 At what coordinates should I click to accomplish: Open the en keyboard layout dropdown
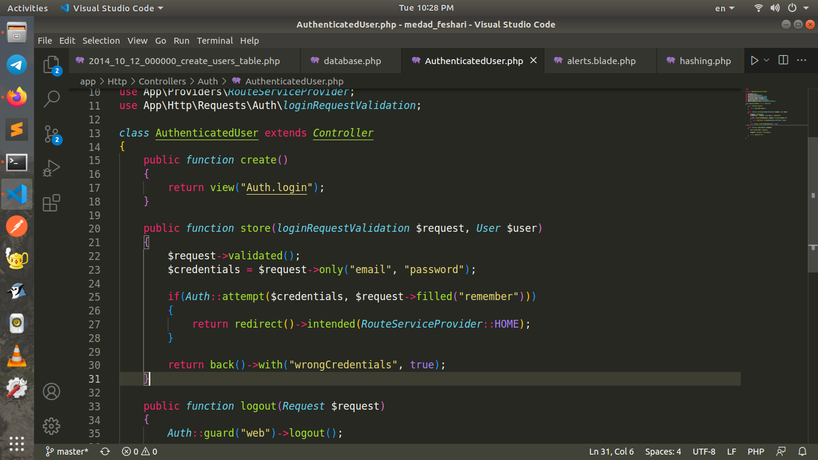[725, 8]
